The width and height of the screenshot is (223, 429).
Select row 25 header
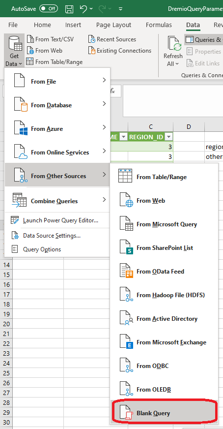[x=6, y=373]
